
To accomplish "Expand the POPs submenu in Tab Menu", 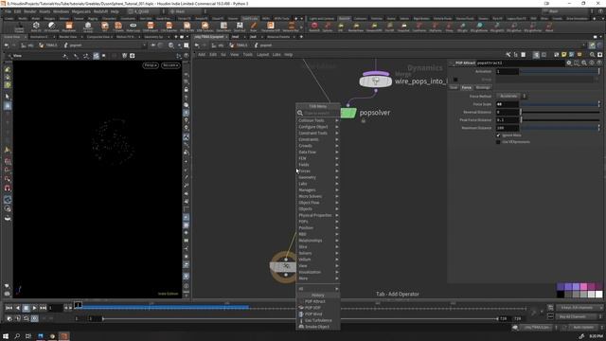I will pyautogui.click(x=318, y=222).
